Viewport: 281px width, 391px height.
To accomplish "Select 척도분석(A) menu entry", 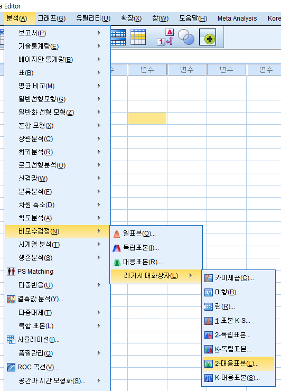I will 58,218.
